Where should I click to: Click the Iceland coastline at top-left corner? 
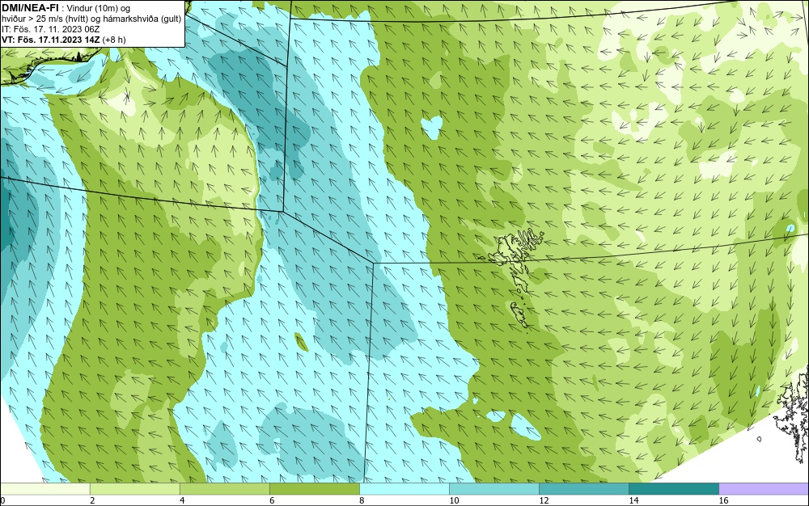[x=49, y=65]
